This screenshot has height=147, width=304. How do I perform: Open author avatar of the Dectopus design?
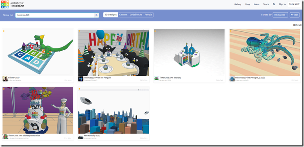tap(232, 79)
